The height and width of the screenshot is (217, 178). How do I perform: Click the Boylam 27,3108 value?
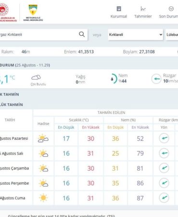147,52
